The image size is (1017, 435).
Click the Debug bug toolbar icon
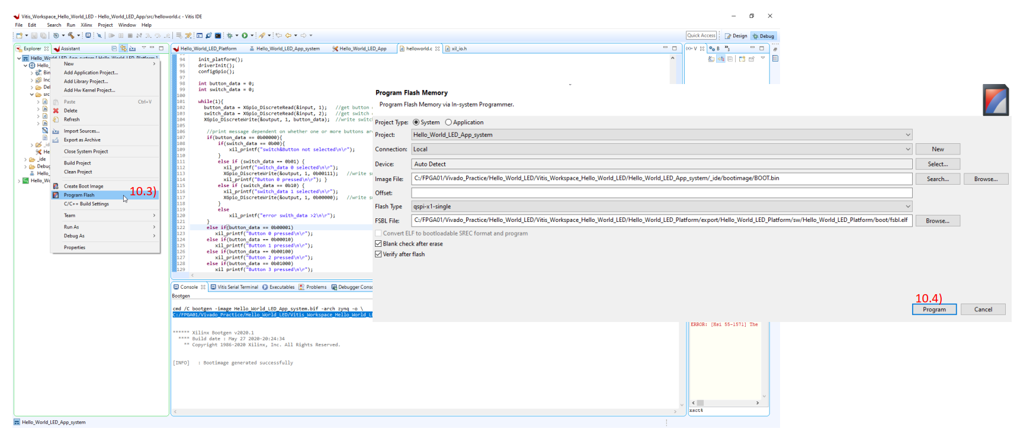click(230, 36)
